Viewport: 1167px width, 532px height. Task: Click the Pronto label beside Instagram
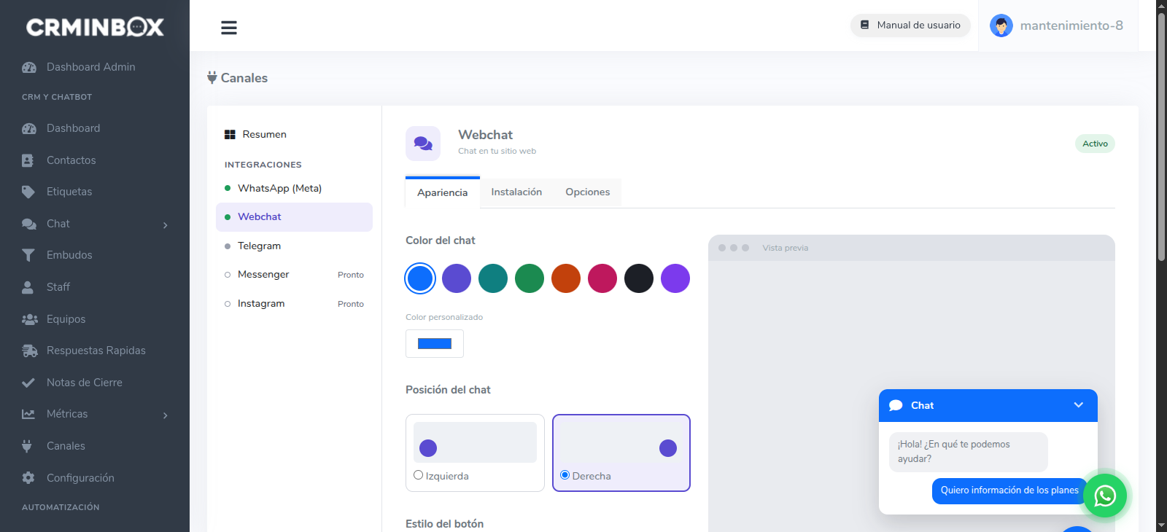pos(351,304)
